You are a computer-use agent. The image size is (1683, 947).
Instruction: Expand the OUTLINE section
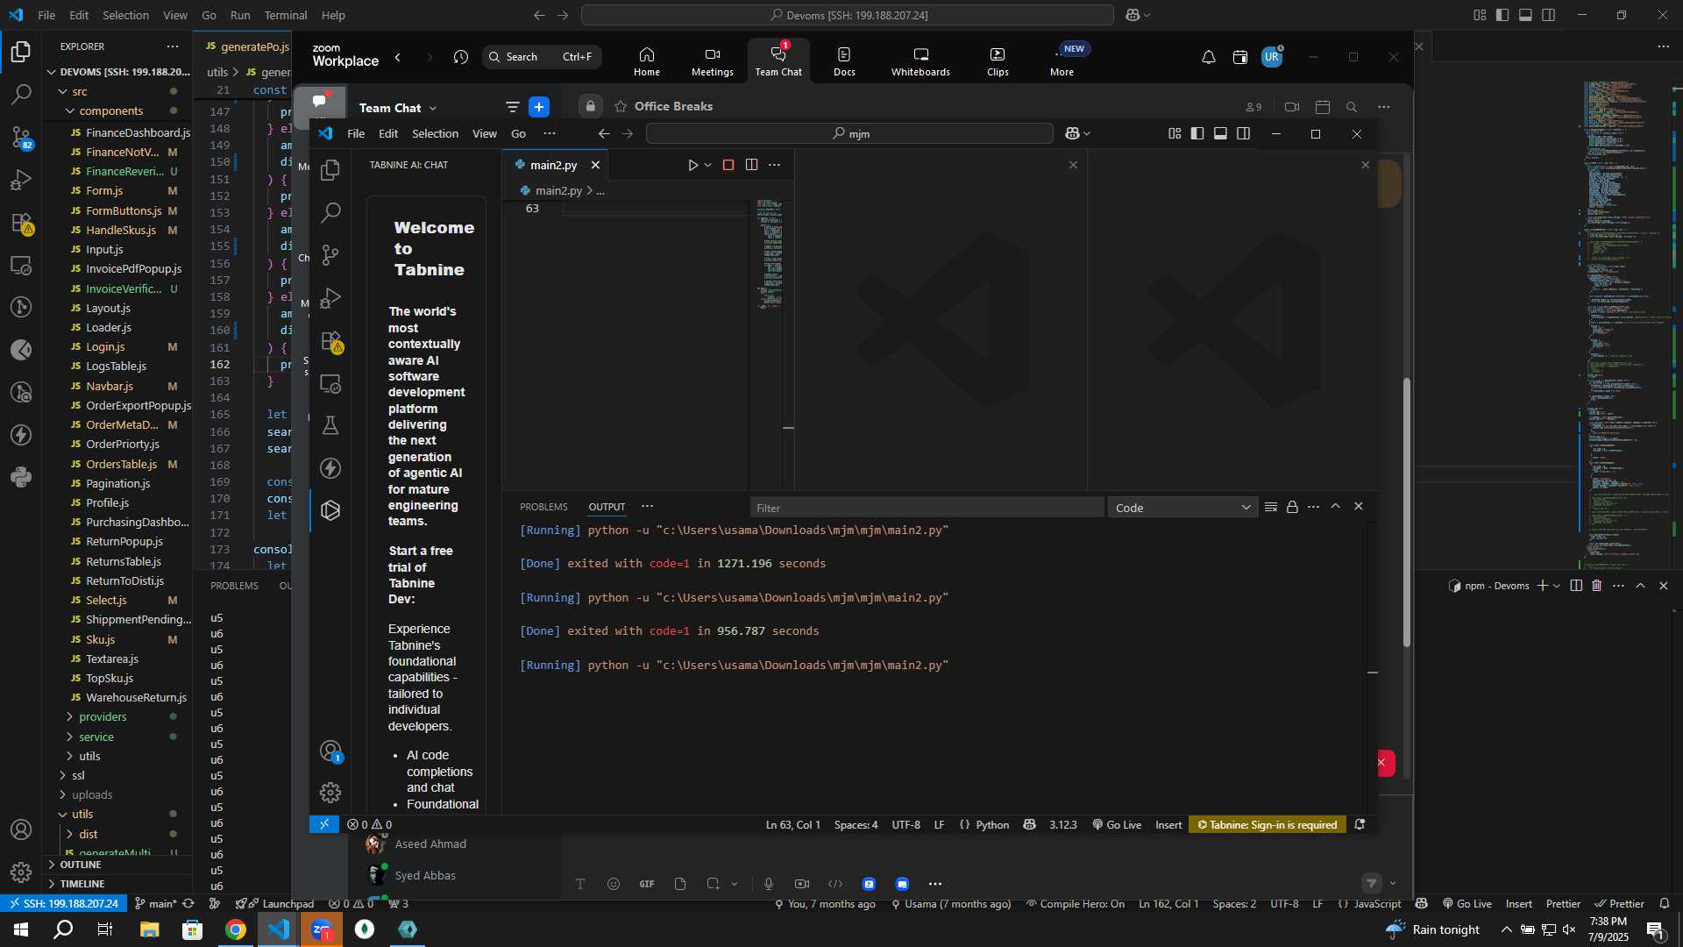[x=81, y=865]
